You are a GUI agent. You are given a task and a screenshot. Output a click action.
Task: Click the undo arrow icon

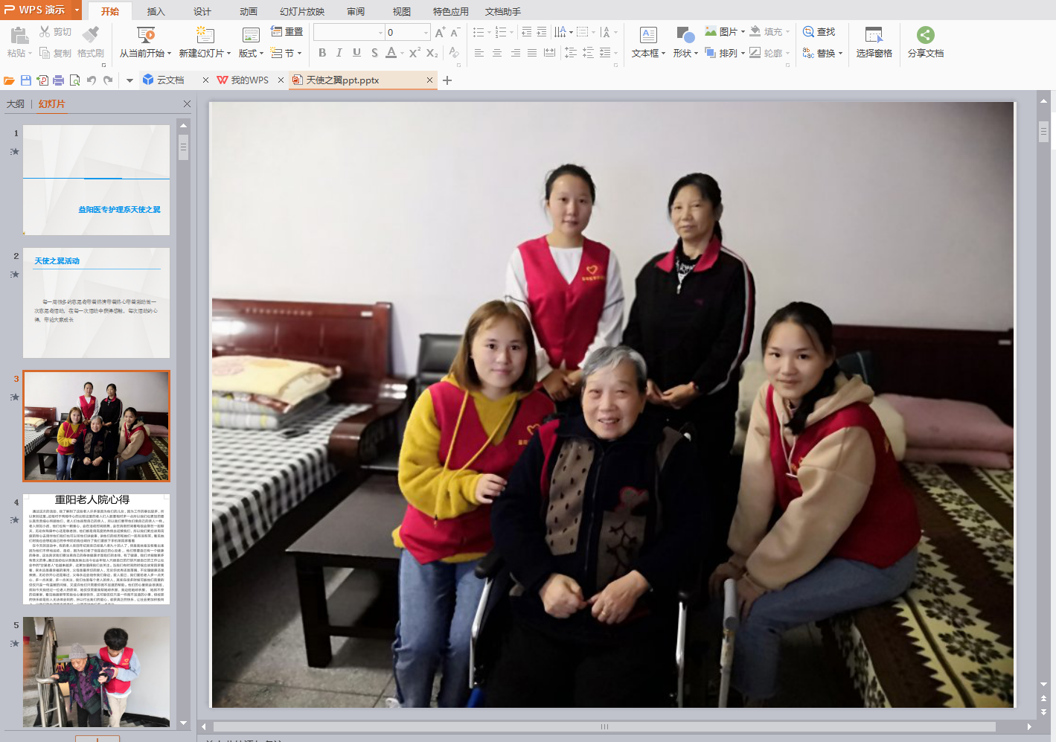pyautogui.click(x=92, y=80)
